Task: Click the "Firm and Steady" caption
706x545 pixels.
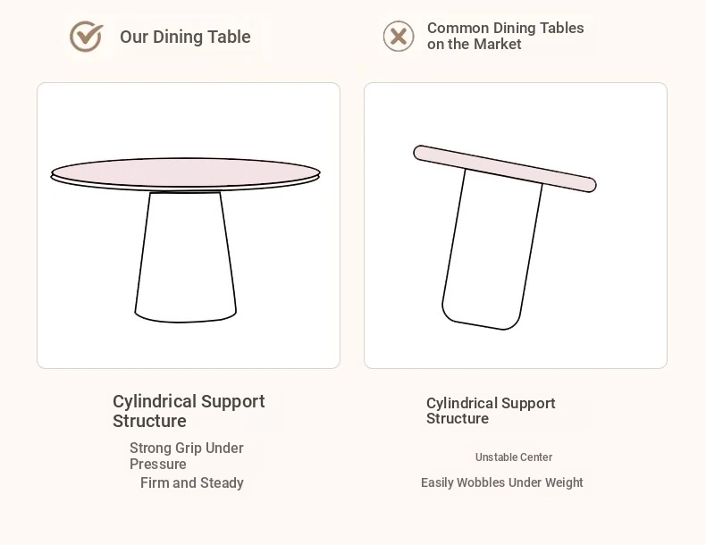Action: [x=192, y=482]
